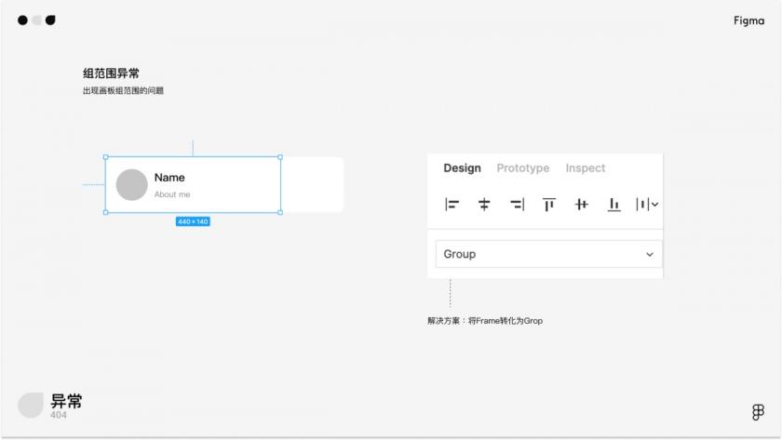The image size is (782, 440).
Task: Open the Group type dropdown
Action: pyautogui.click(x=548, y=254)
